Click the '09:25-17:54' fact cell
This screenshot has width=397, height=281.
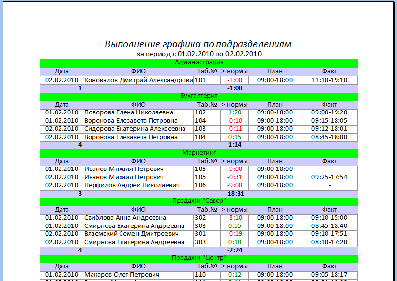(x=329, y=177)
